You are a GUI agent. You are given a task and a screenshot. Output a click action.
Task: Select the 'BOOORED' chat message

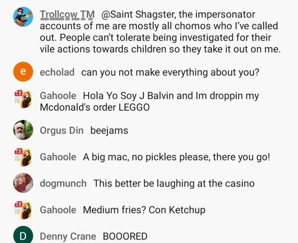(x=125, y=237)
